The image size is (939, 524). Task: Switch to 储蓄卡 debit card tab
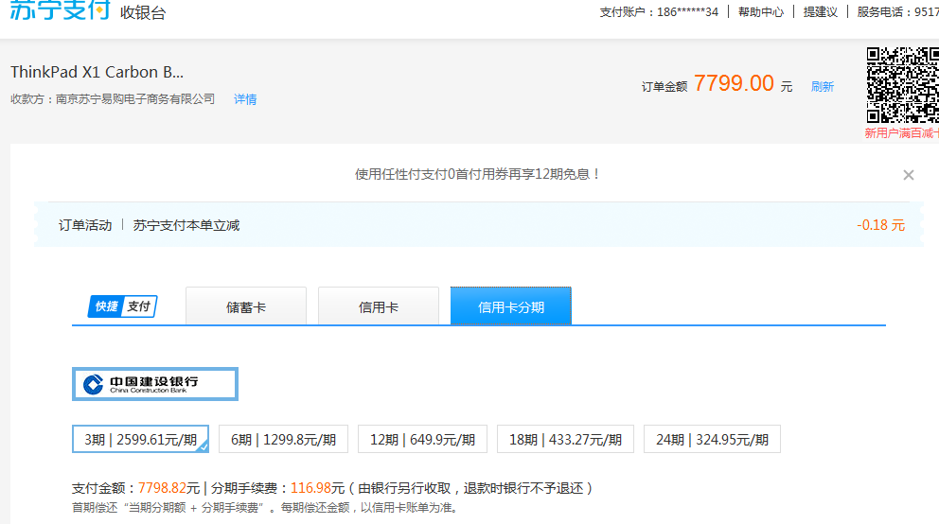pos(246,306)
